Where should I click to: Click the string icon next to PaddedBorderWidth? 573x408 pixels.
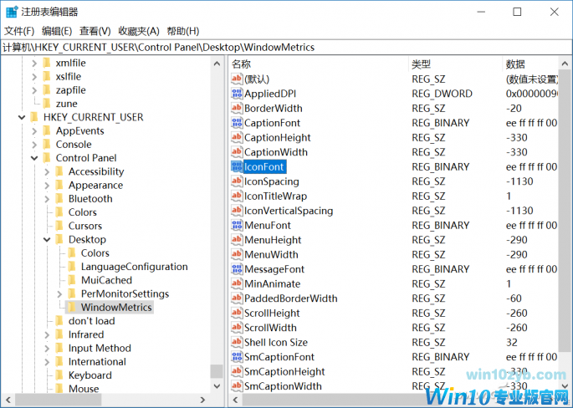pyautogui.click(x=237, y=298)
